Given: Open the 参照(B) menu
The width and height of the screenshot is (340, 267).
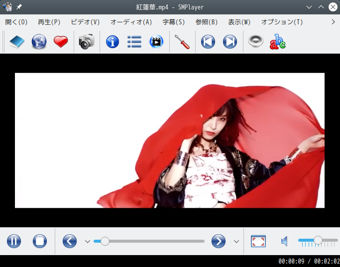Looking at the screenshot, I should [x=206, y=22].
